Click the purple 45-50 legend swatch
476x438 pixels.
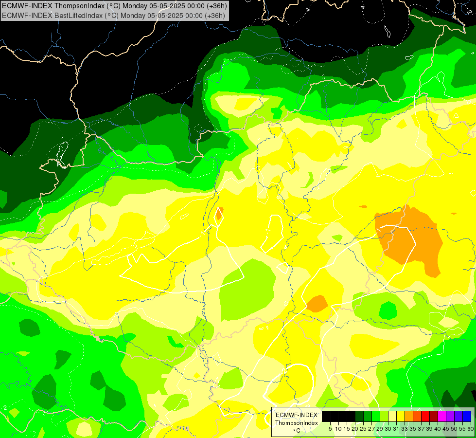450,417
